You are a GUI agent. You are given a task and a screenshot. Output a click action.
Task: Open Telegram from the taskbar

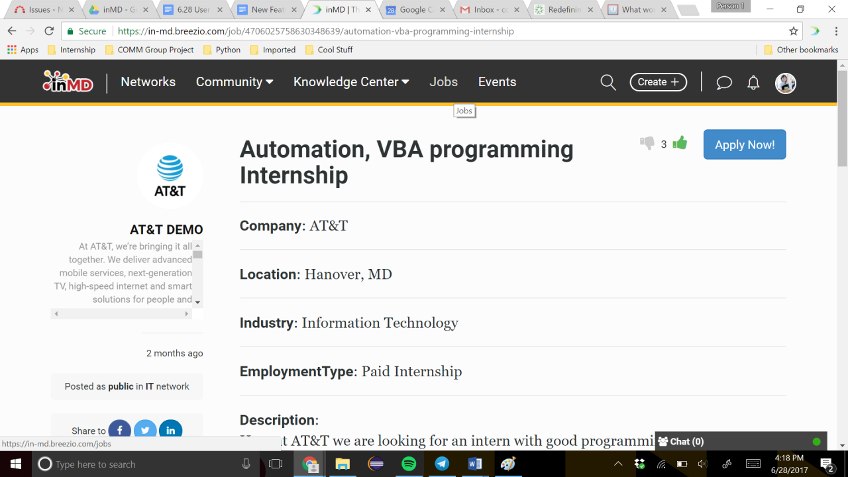(442, 464)
